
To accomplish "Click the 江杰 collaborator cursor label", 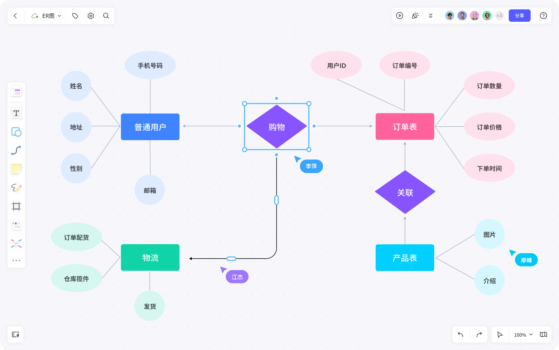I will click(237, 277).
